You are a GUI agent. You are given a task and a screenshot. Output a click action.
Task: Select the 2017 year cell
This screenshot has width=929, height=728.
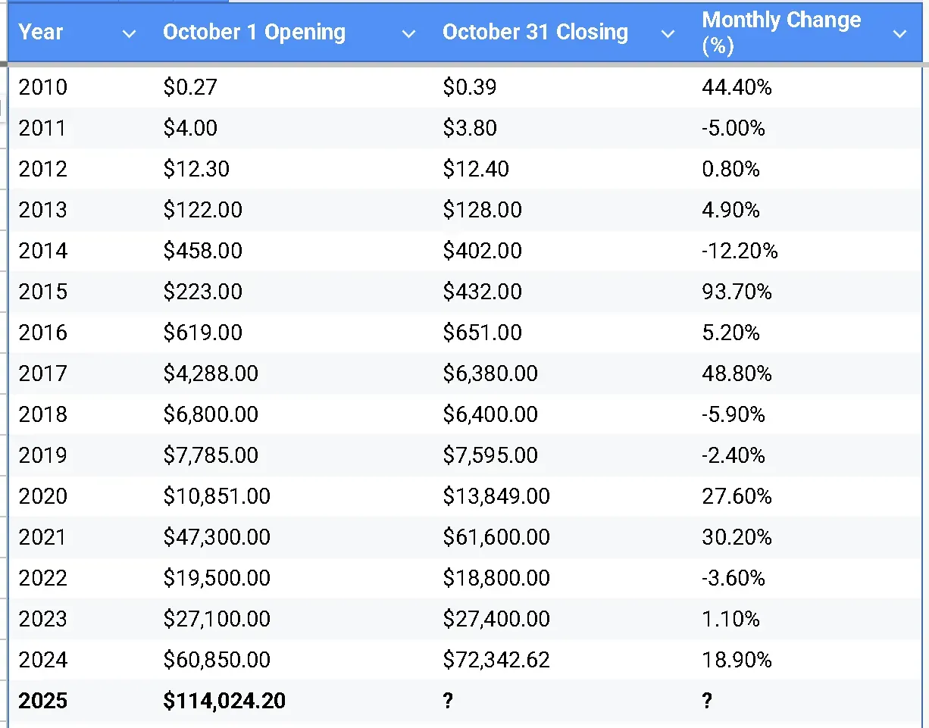42,373
